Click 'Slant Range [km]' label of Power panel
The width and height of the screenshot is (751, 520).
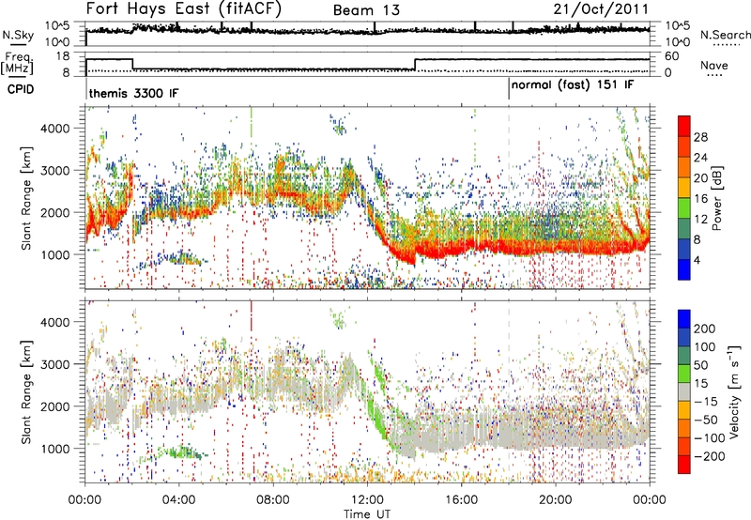(x=26, y=198)
